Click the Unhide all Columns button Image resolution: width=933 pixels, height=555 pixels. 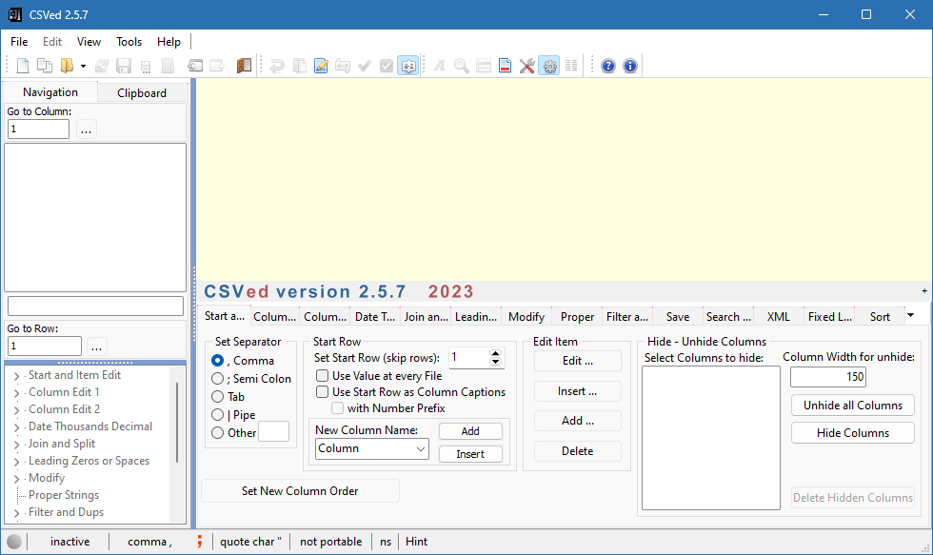tap(853, 406)
